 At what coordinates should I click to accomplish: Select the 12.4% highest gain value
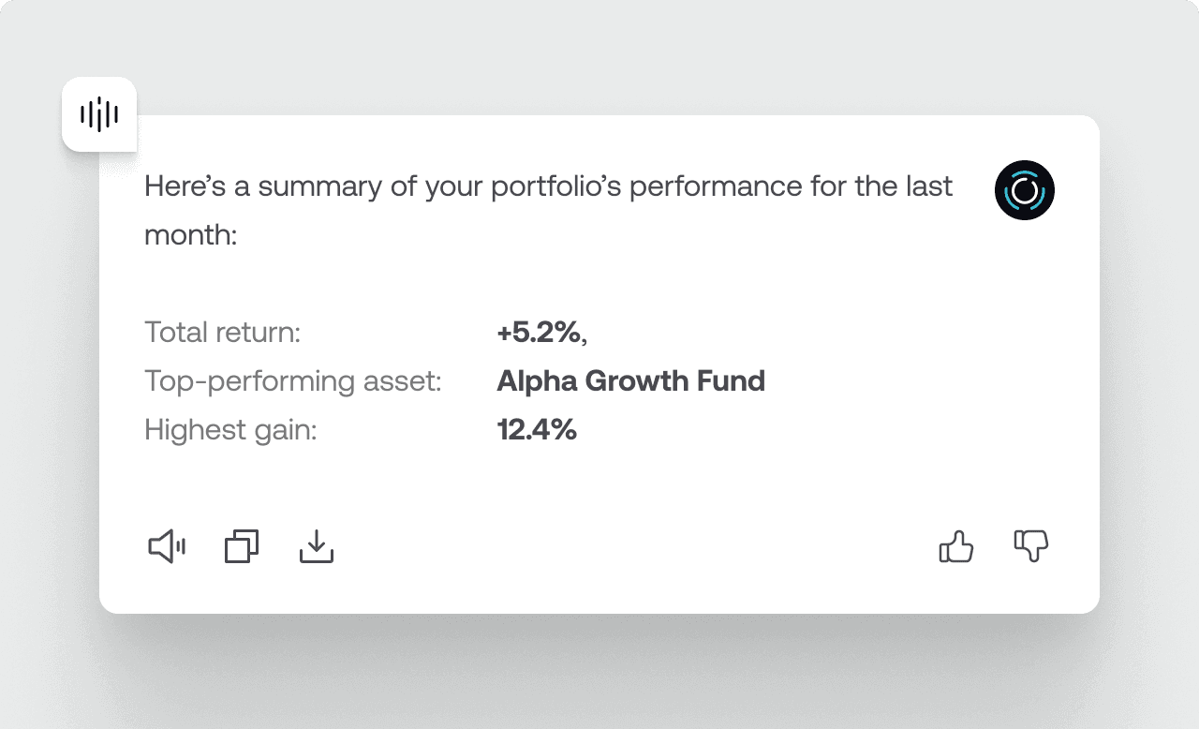(537, 430)
